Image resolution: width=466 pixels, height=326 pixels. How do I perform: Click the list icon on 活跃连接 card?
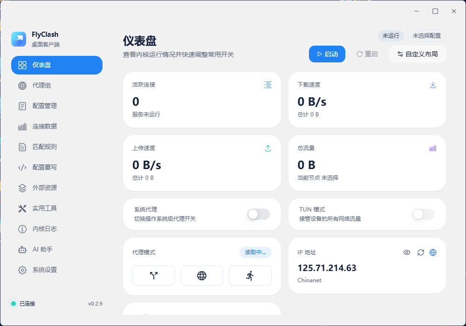[x=268, y=85]
